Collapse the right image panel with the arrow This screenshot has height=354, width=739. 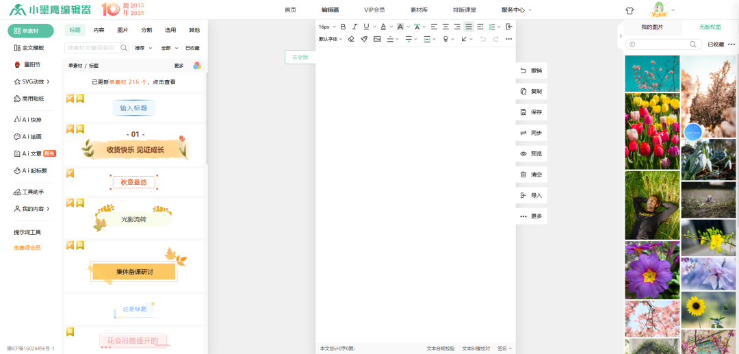[620, 36]
